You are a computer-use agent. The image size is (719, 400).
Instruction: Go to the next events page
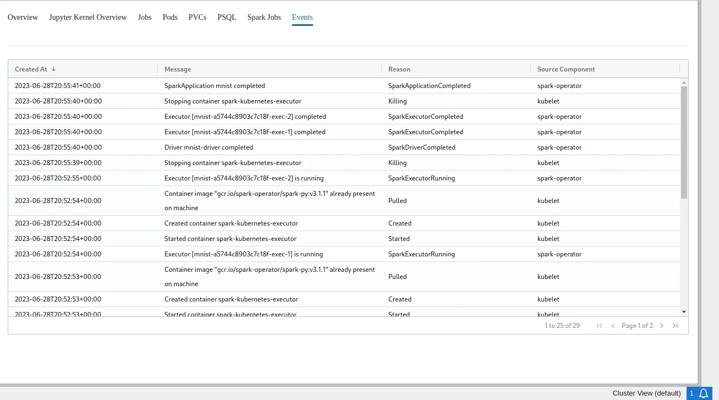click(x=662, y=326)
